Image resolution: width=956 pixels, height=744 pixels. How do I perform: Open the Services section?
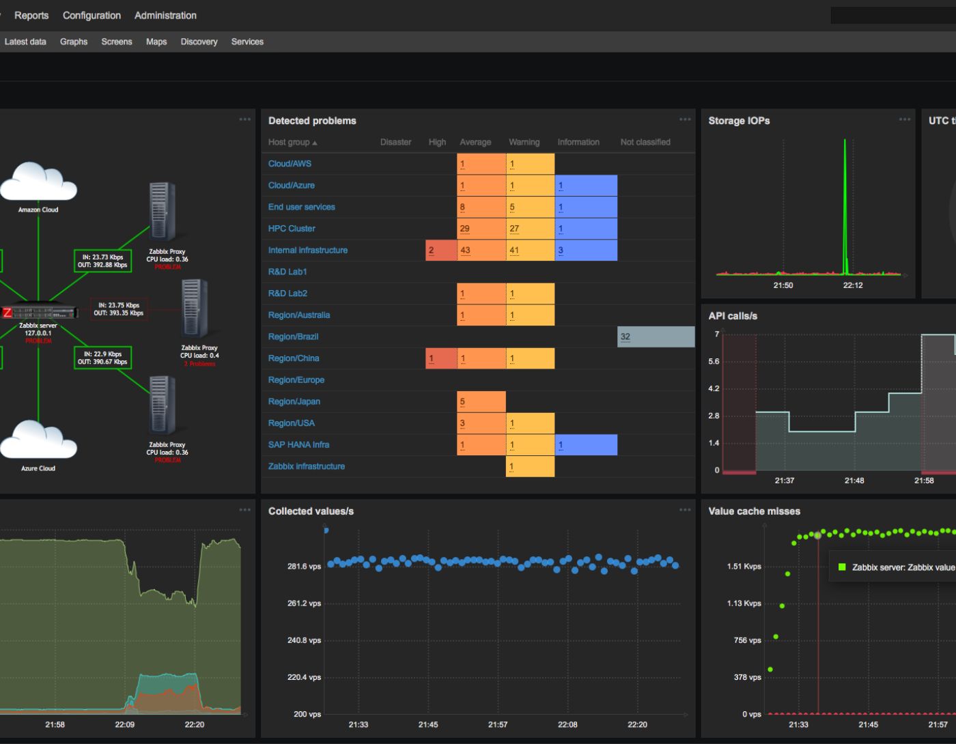pos(247,42)
